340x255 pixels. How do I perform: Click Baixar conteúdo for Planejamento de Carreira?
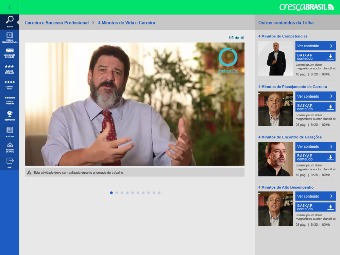click(316, 107)
